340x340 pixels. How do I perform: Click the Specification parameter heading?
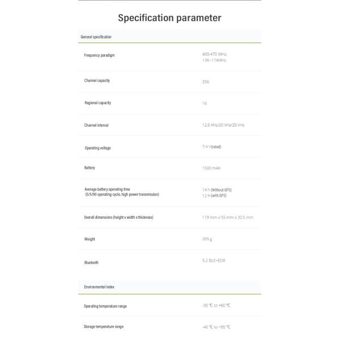[169, 18]
